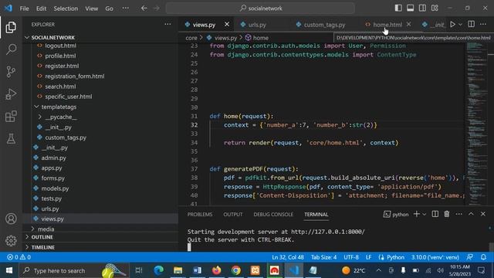
Task: Click the socialnetwork command center search box
Action: point(260,8)
